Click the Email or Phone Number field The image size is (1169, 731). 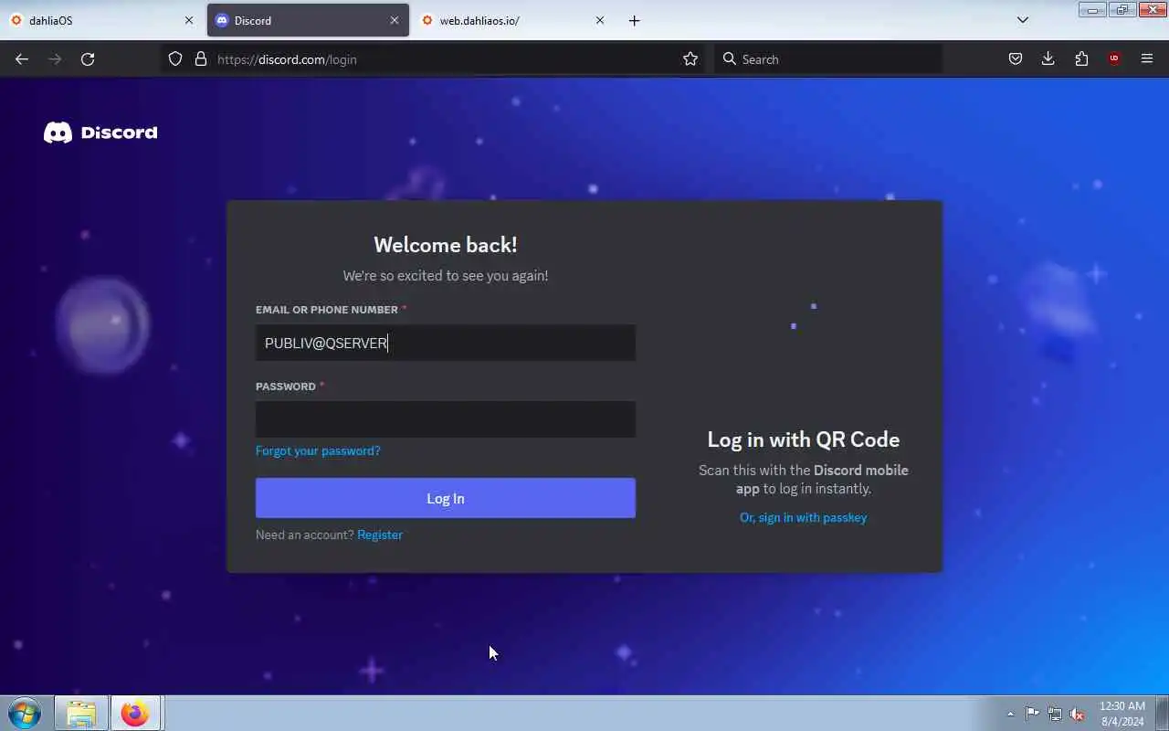click(446, 343)
